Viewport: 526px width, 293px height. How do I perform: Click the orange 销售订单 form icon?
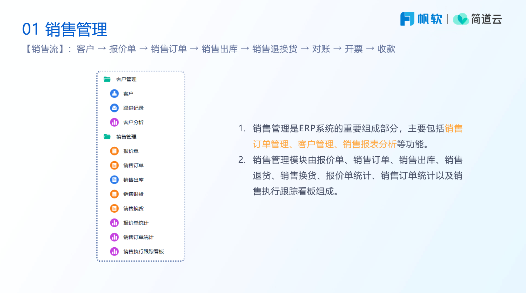[x=114, y=165]
